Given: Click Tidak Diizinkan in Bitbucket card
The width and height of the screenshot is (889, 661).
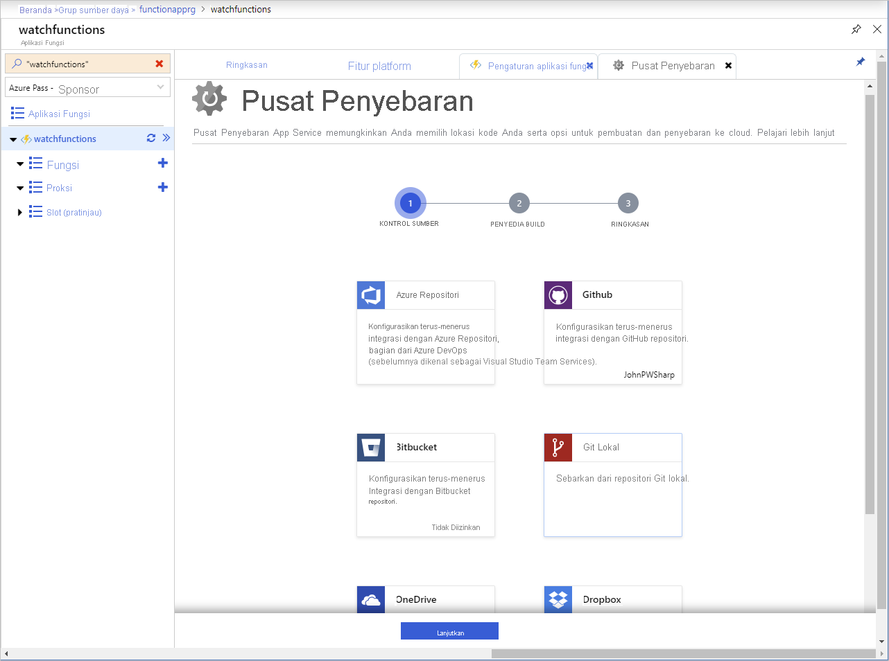Looking at the screenshot, I should (x=456, y=527).
